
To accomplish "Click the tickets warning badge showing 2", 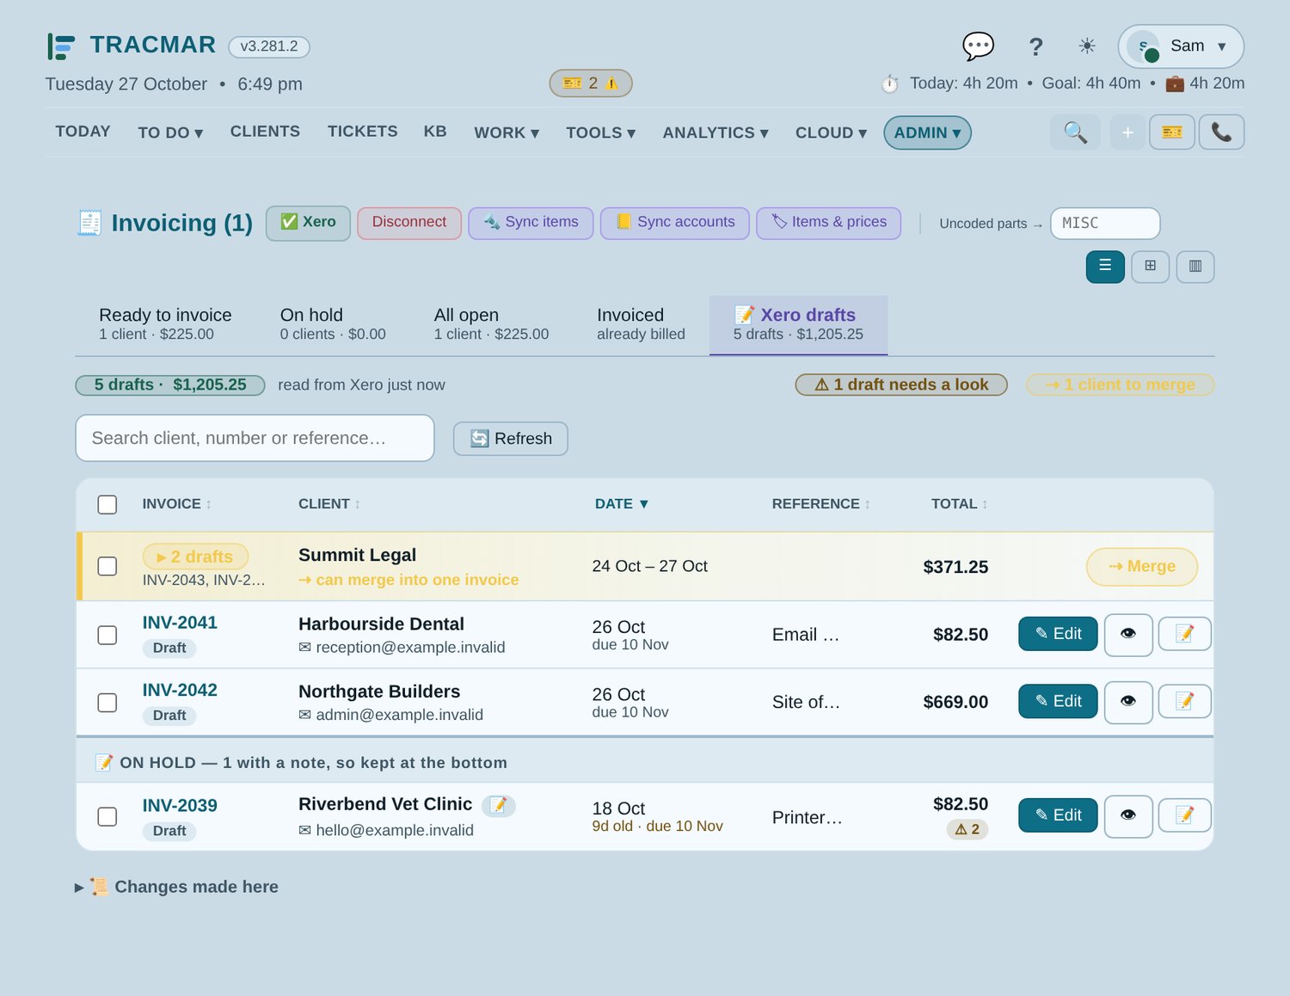I will click(x=591, y=83).
